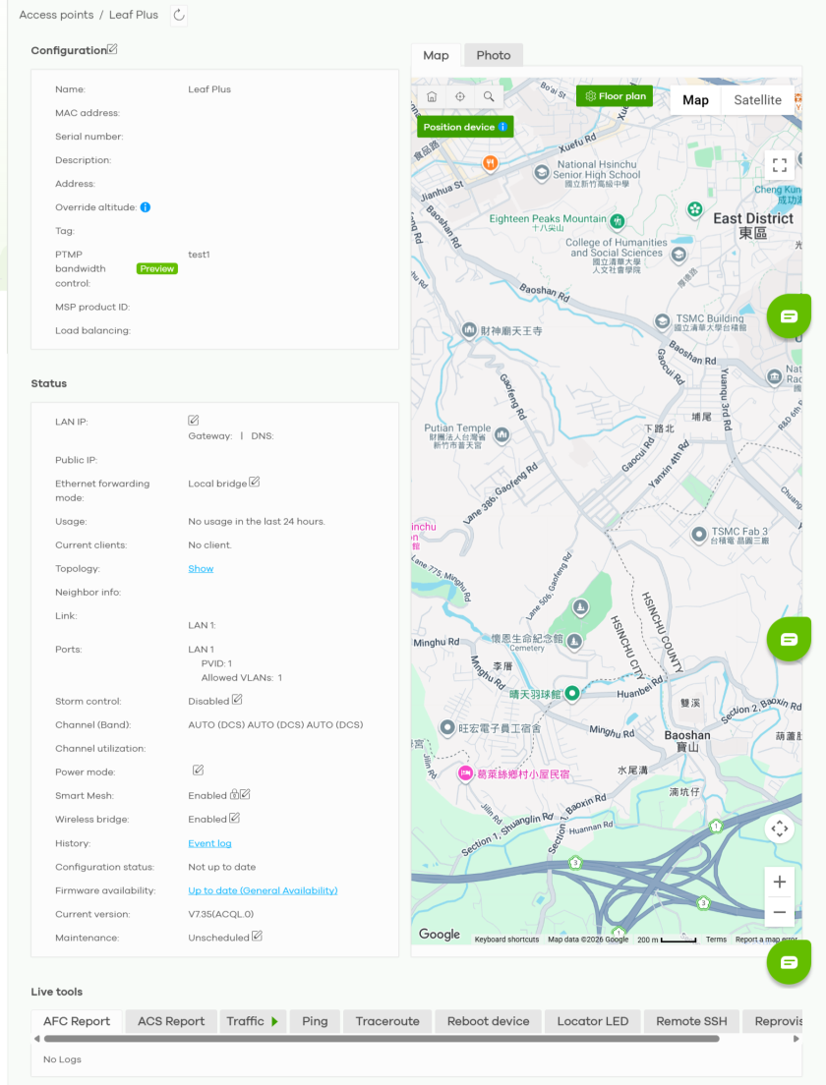826x1085 pixels.
Task: Edit Ethernet forwarding mode Local bridge
Action: (x=254, y=482)
